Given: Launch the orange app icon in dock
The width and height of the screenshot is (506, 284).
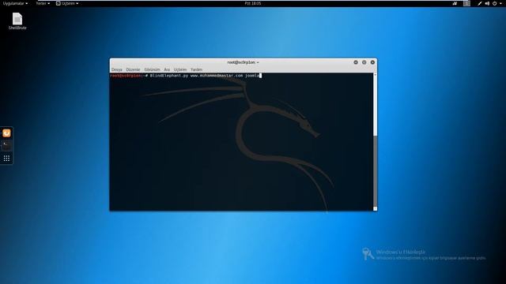Looking at the screenshot, I should (6, 133).
